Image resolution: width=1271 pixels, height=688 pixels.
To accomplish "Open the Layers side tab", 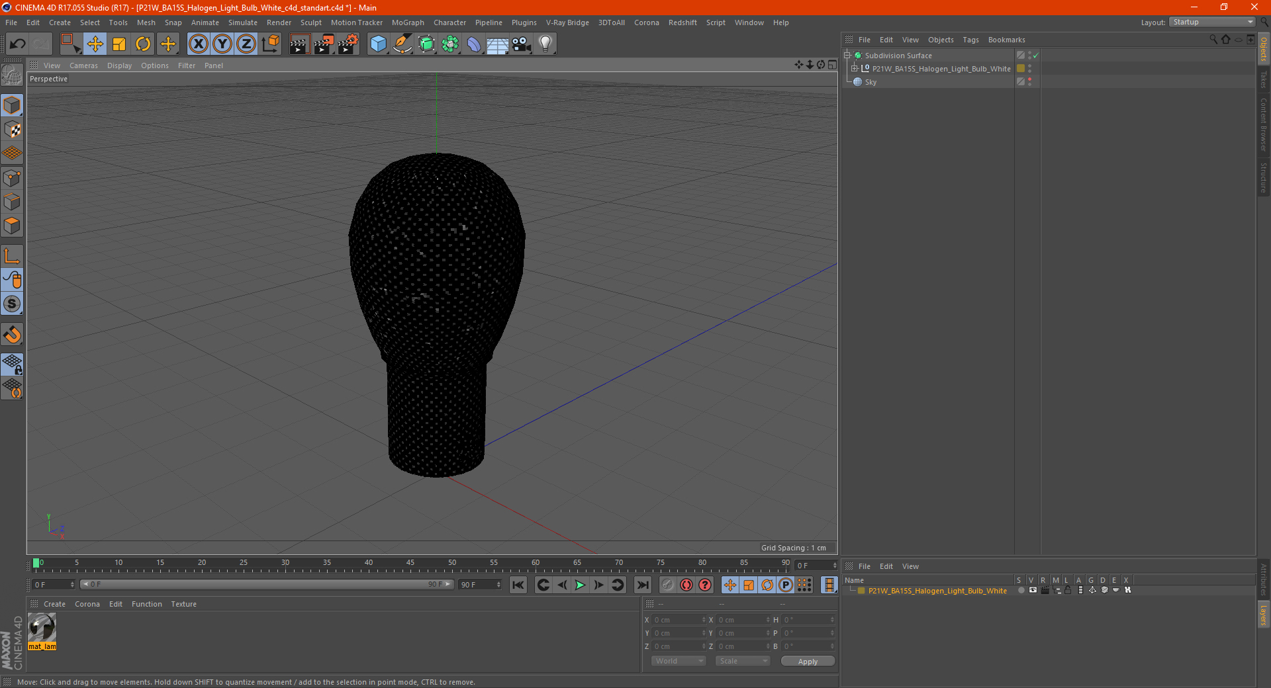I will click(1263, 615).
